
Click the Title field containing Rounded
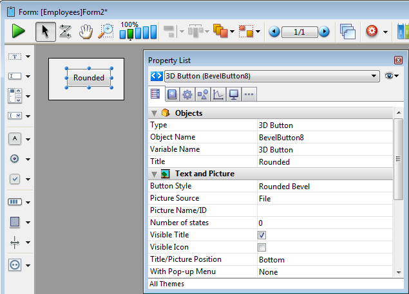[x=274, y=162]
